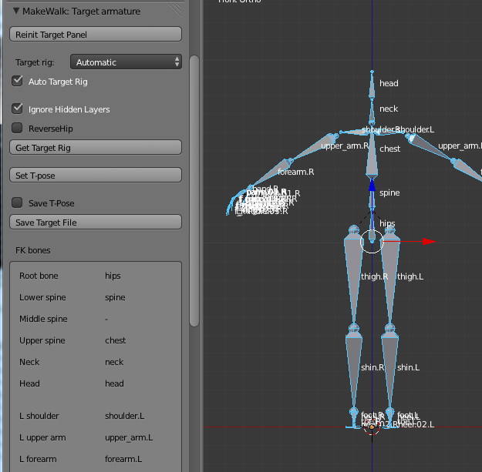Click the tool panel vertical scrollbar

click(x=194, y=185)
